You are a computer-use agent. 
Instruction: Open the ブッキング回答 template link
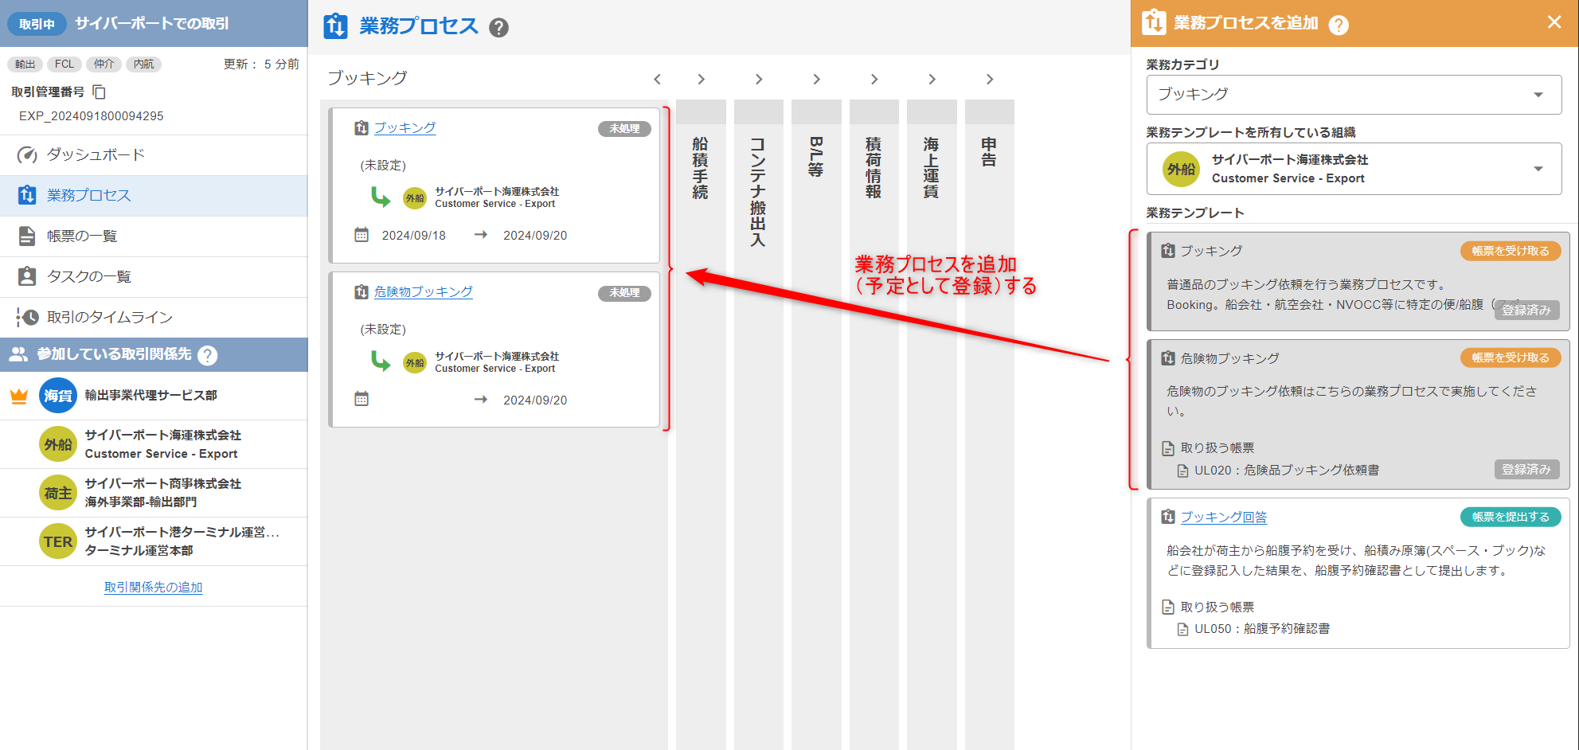click(x=1223, y=518)
